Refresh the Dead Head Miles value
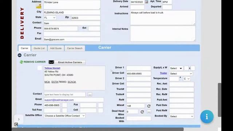The width and height of the screenshot is (233, 131). tap(142, 112)
